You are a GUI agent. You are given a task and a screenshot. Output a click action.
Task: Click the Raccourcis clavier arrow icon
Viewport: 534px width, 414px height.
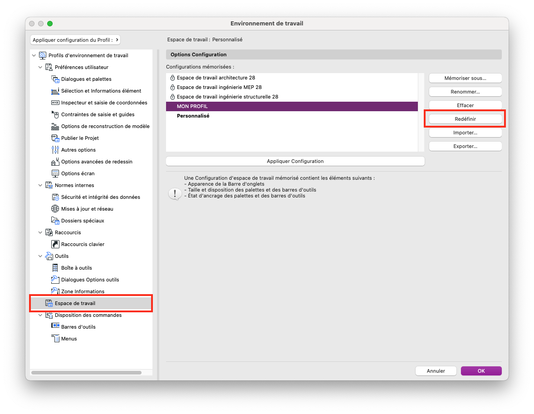pos(55,244)
